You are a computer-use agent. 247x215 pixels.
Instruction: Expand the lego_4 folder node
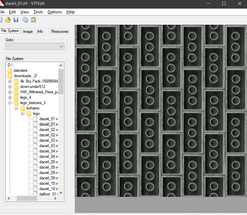tap(10, 97)
